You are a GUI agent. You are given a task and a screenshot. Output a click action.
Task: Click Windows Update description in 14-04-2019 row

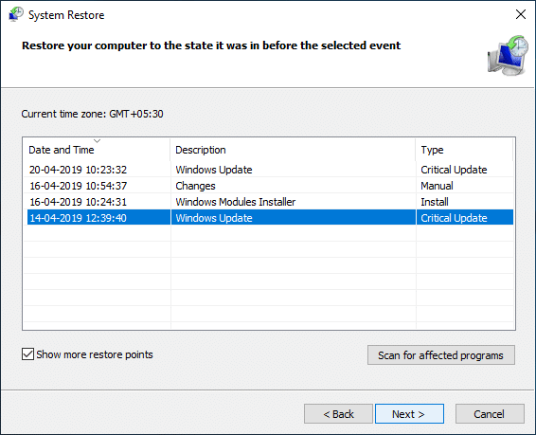click(214, 218)
